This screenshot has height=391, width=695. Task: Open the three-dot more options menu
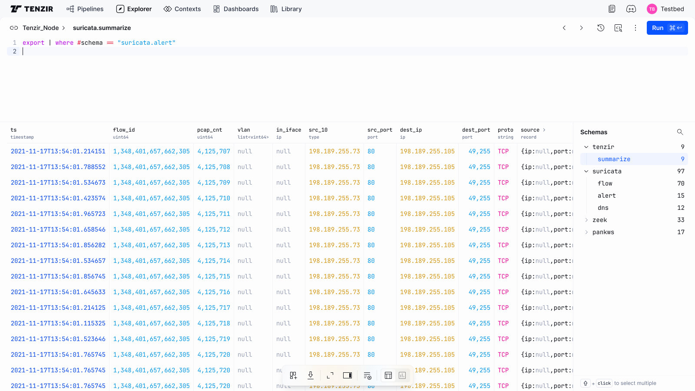(635, 28)
